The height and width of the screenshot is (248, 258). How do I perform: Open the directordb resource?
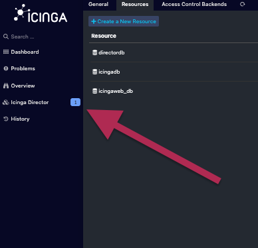point(112,52)
